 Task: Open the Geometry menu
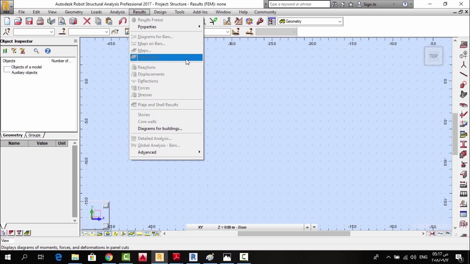pos(74,12)
